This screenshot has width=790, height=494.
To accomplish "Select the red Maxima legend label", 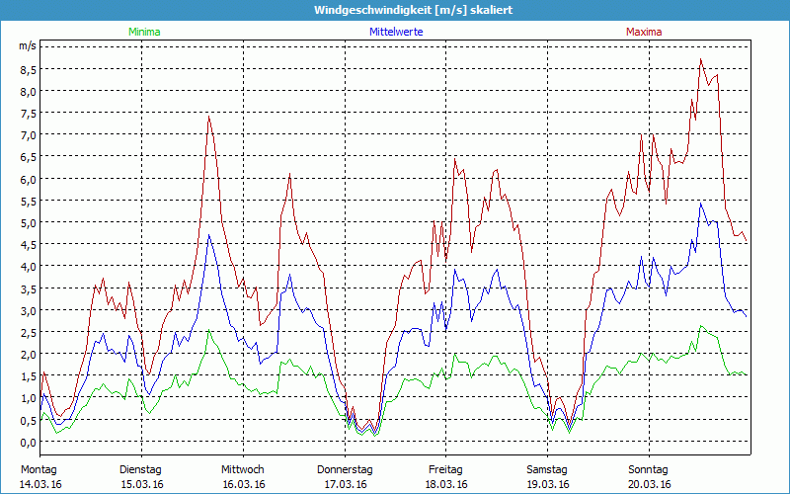I will [x=644, y=32].
